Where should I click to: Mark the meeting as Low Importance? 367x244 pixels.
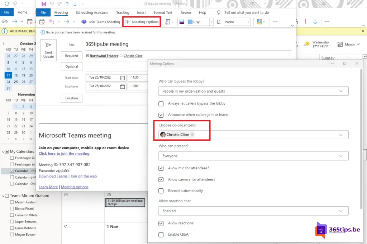point(315,22)
